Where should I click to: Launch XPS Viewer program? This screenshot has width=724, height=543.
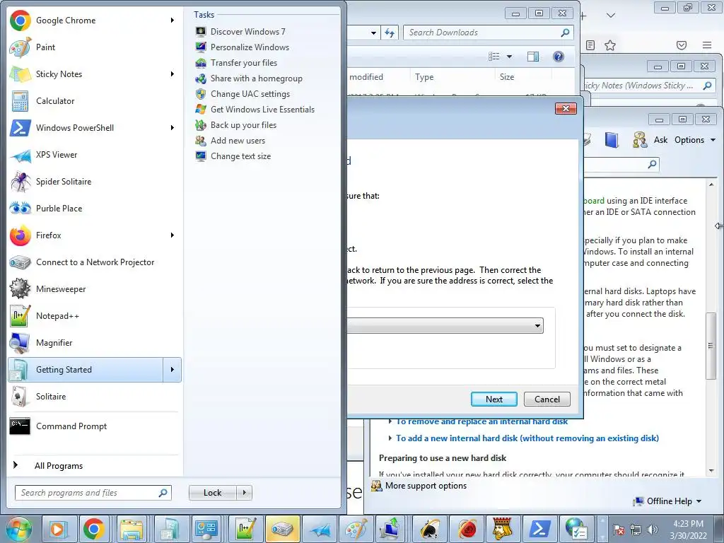click(x=95, y=155)
